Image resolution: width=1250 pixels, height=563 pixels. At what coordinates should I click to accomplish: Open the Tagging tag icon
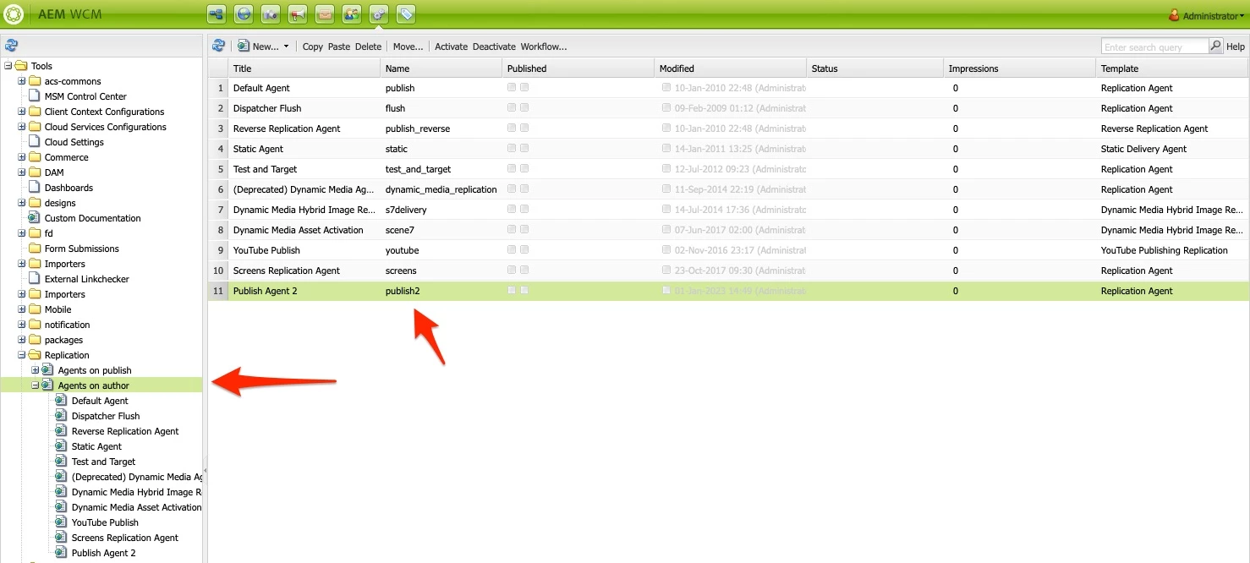tap(406, 14)
